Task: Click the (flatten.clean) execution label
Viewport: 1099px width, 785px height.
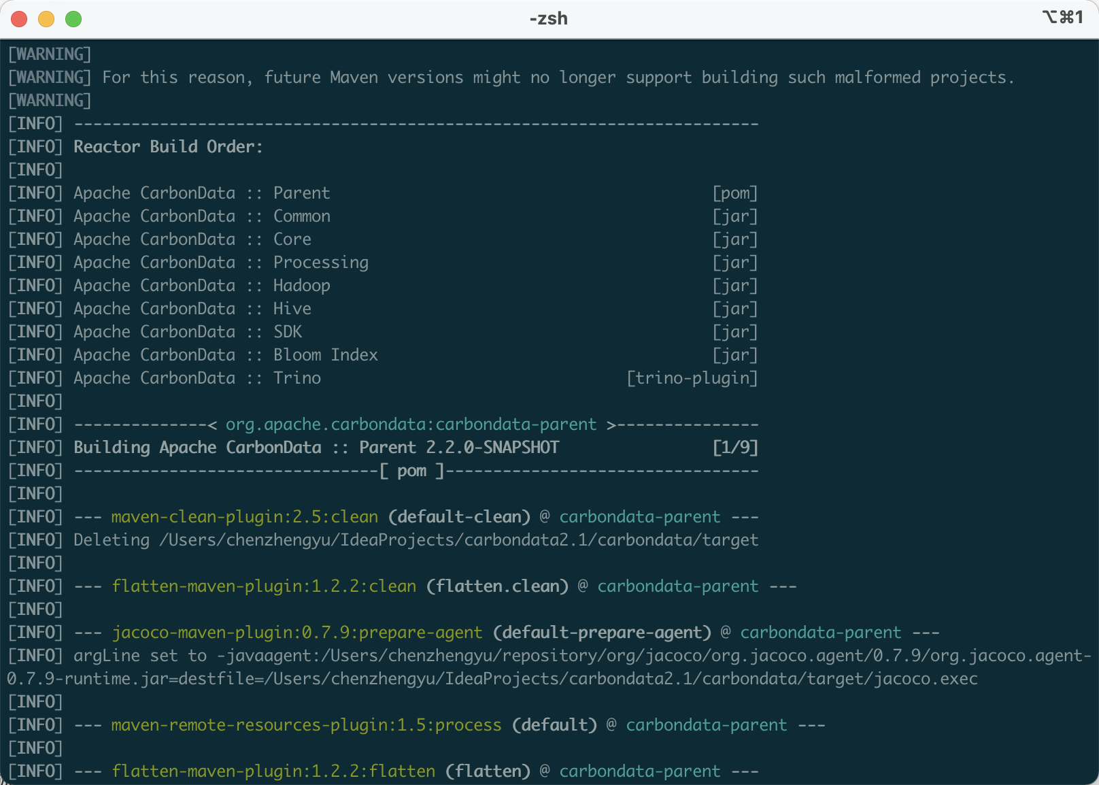Action: click(498, 586)
